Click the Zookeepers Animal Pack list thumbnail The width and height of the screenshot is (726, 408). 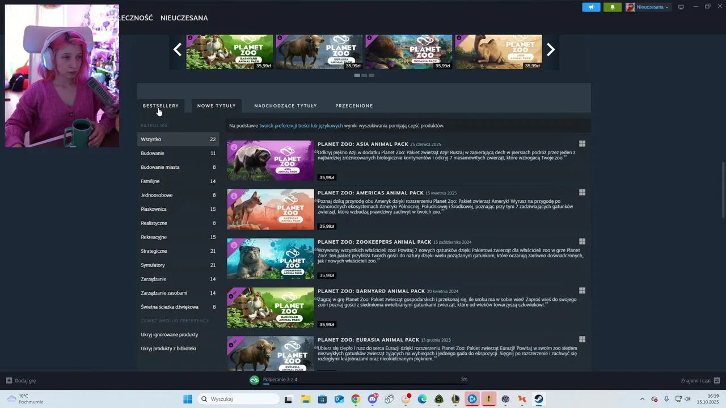click(x=271, y=258)
